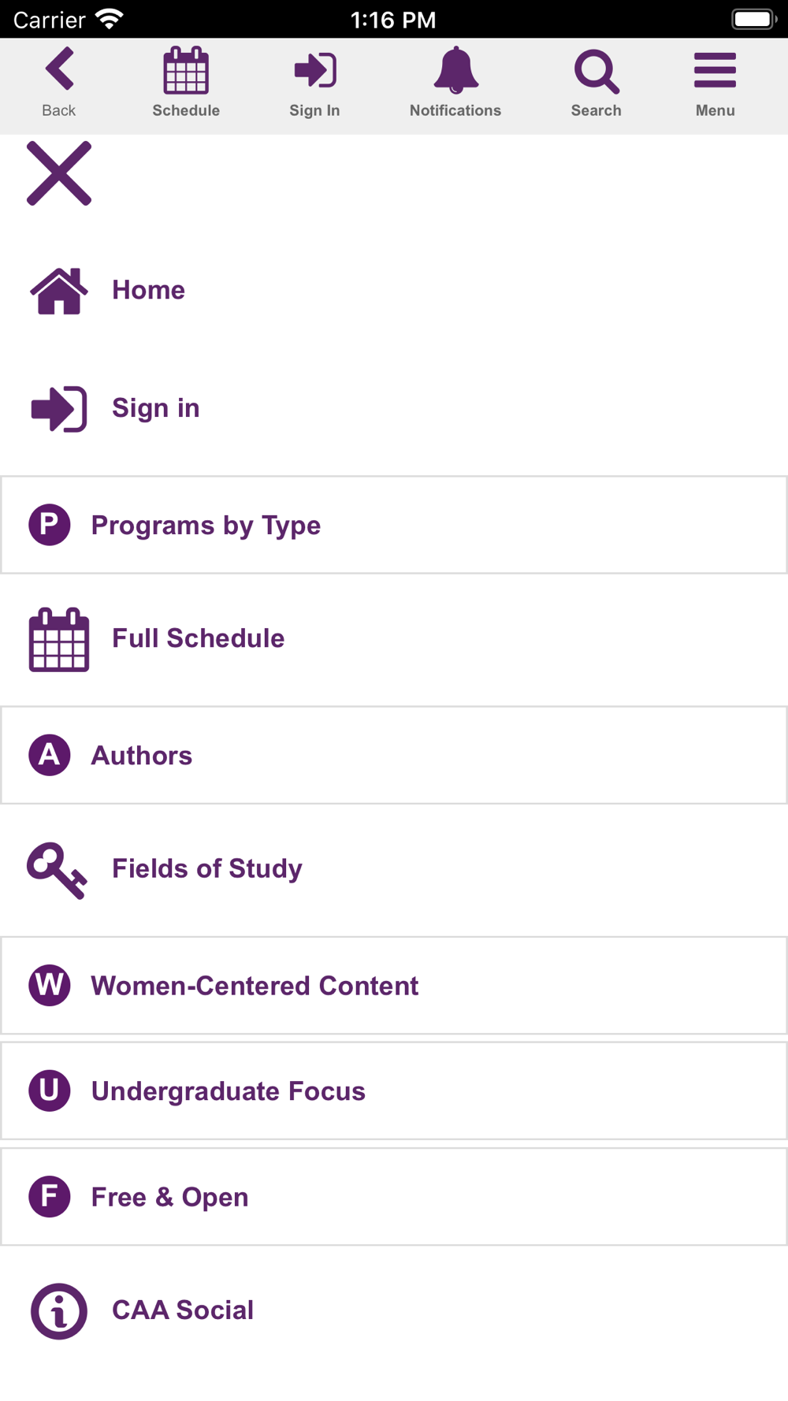Open the Full Schedule entry
The image size is (788, 1401).
394,638
